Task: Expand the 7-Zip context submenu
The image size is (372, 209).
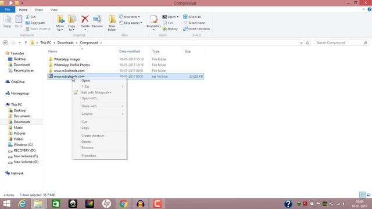Action: pos(99,87)
